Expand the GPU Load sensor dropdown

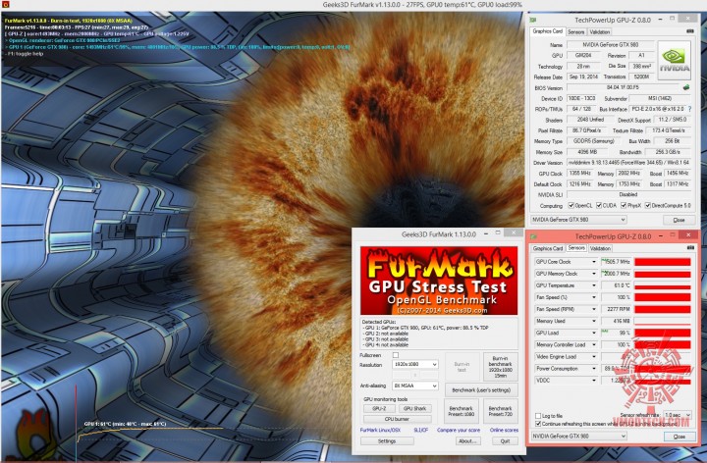(x=594, y=333)
